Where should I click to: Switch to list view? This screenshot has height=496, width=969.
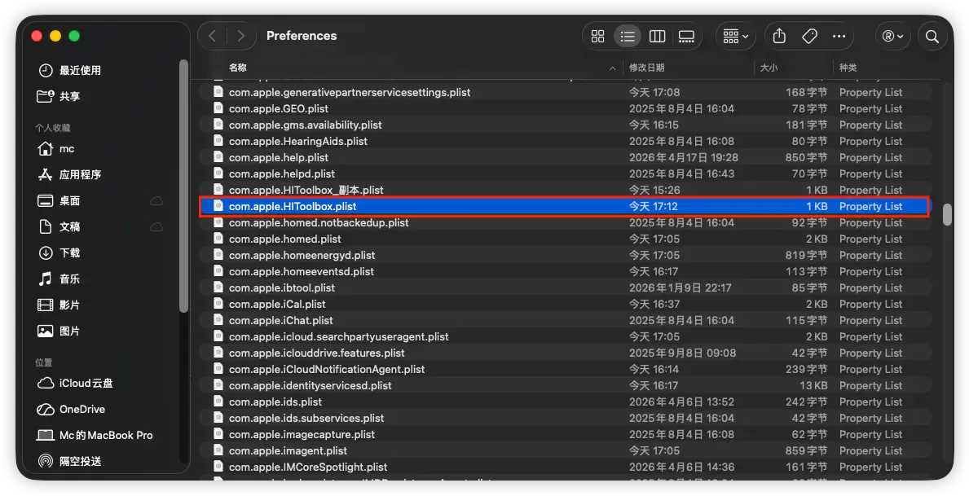click(628, 37)
